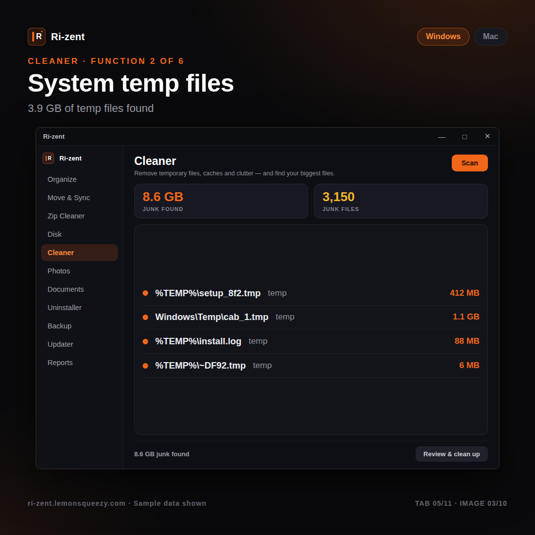This screenshot has width=535, height=535.
Task: Click the temp tag next to install.log
Action: click(258, 341)
